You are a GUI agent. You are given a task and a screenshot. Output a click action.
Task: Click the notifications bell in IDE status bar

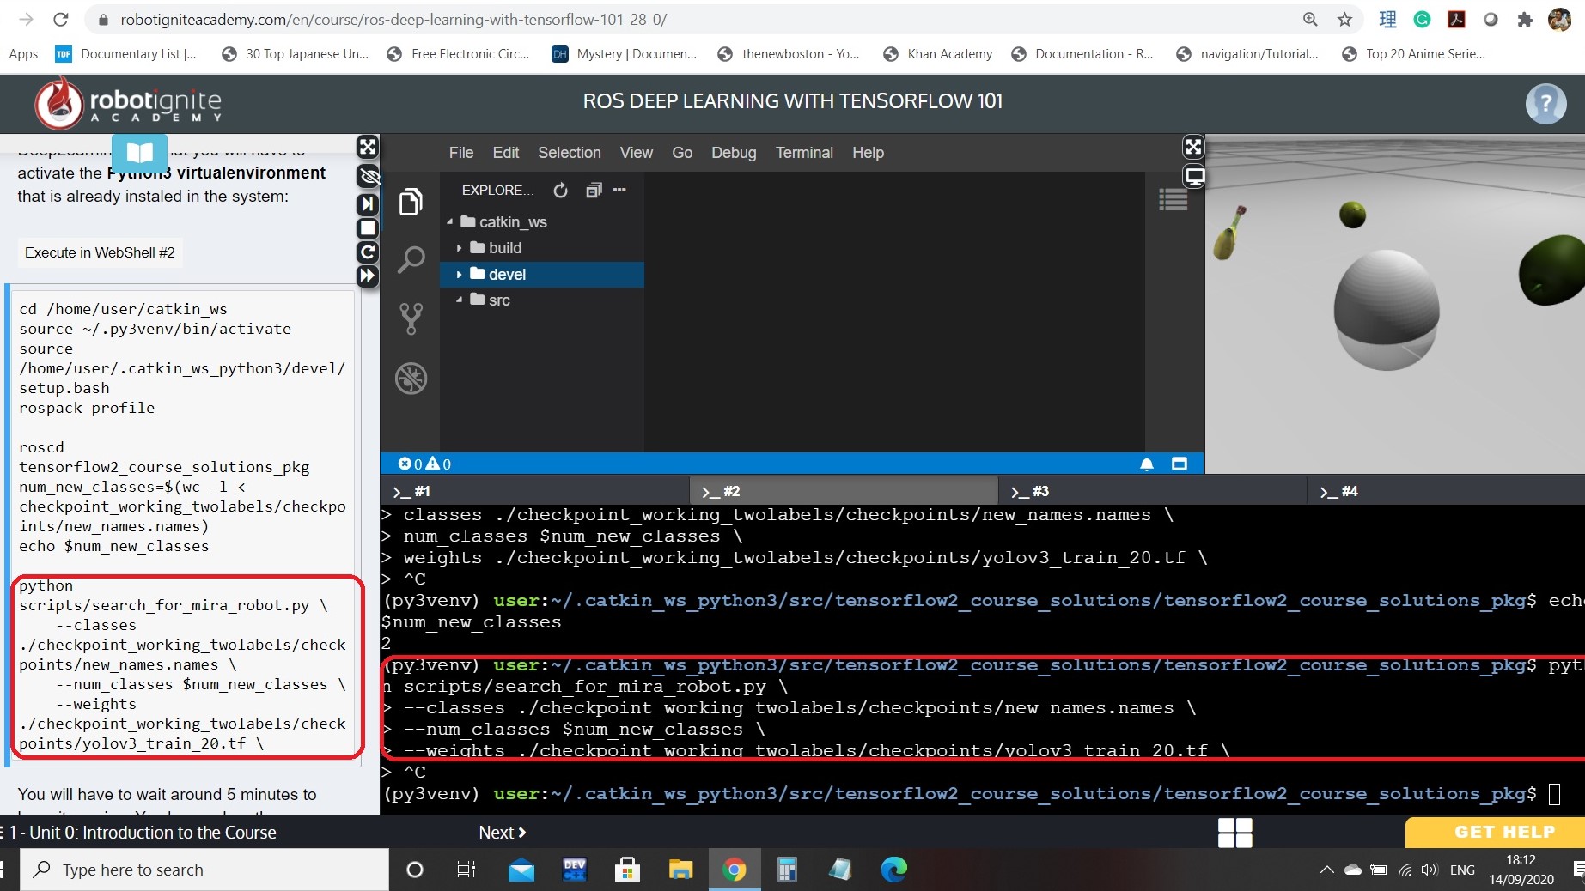point(1147,464)
